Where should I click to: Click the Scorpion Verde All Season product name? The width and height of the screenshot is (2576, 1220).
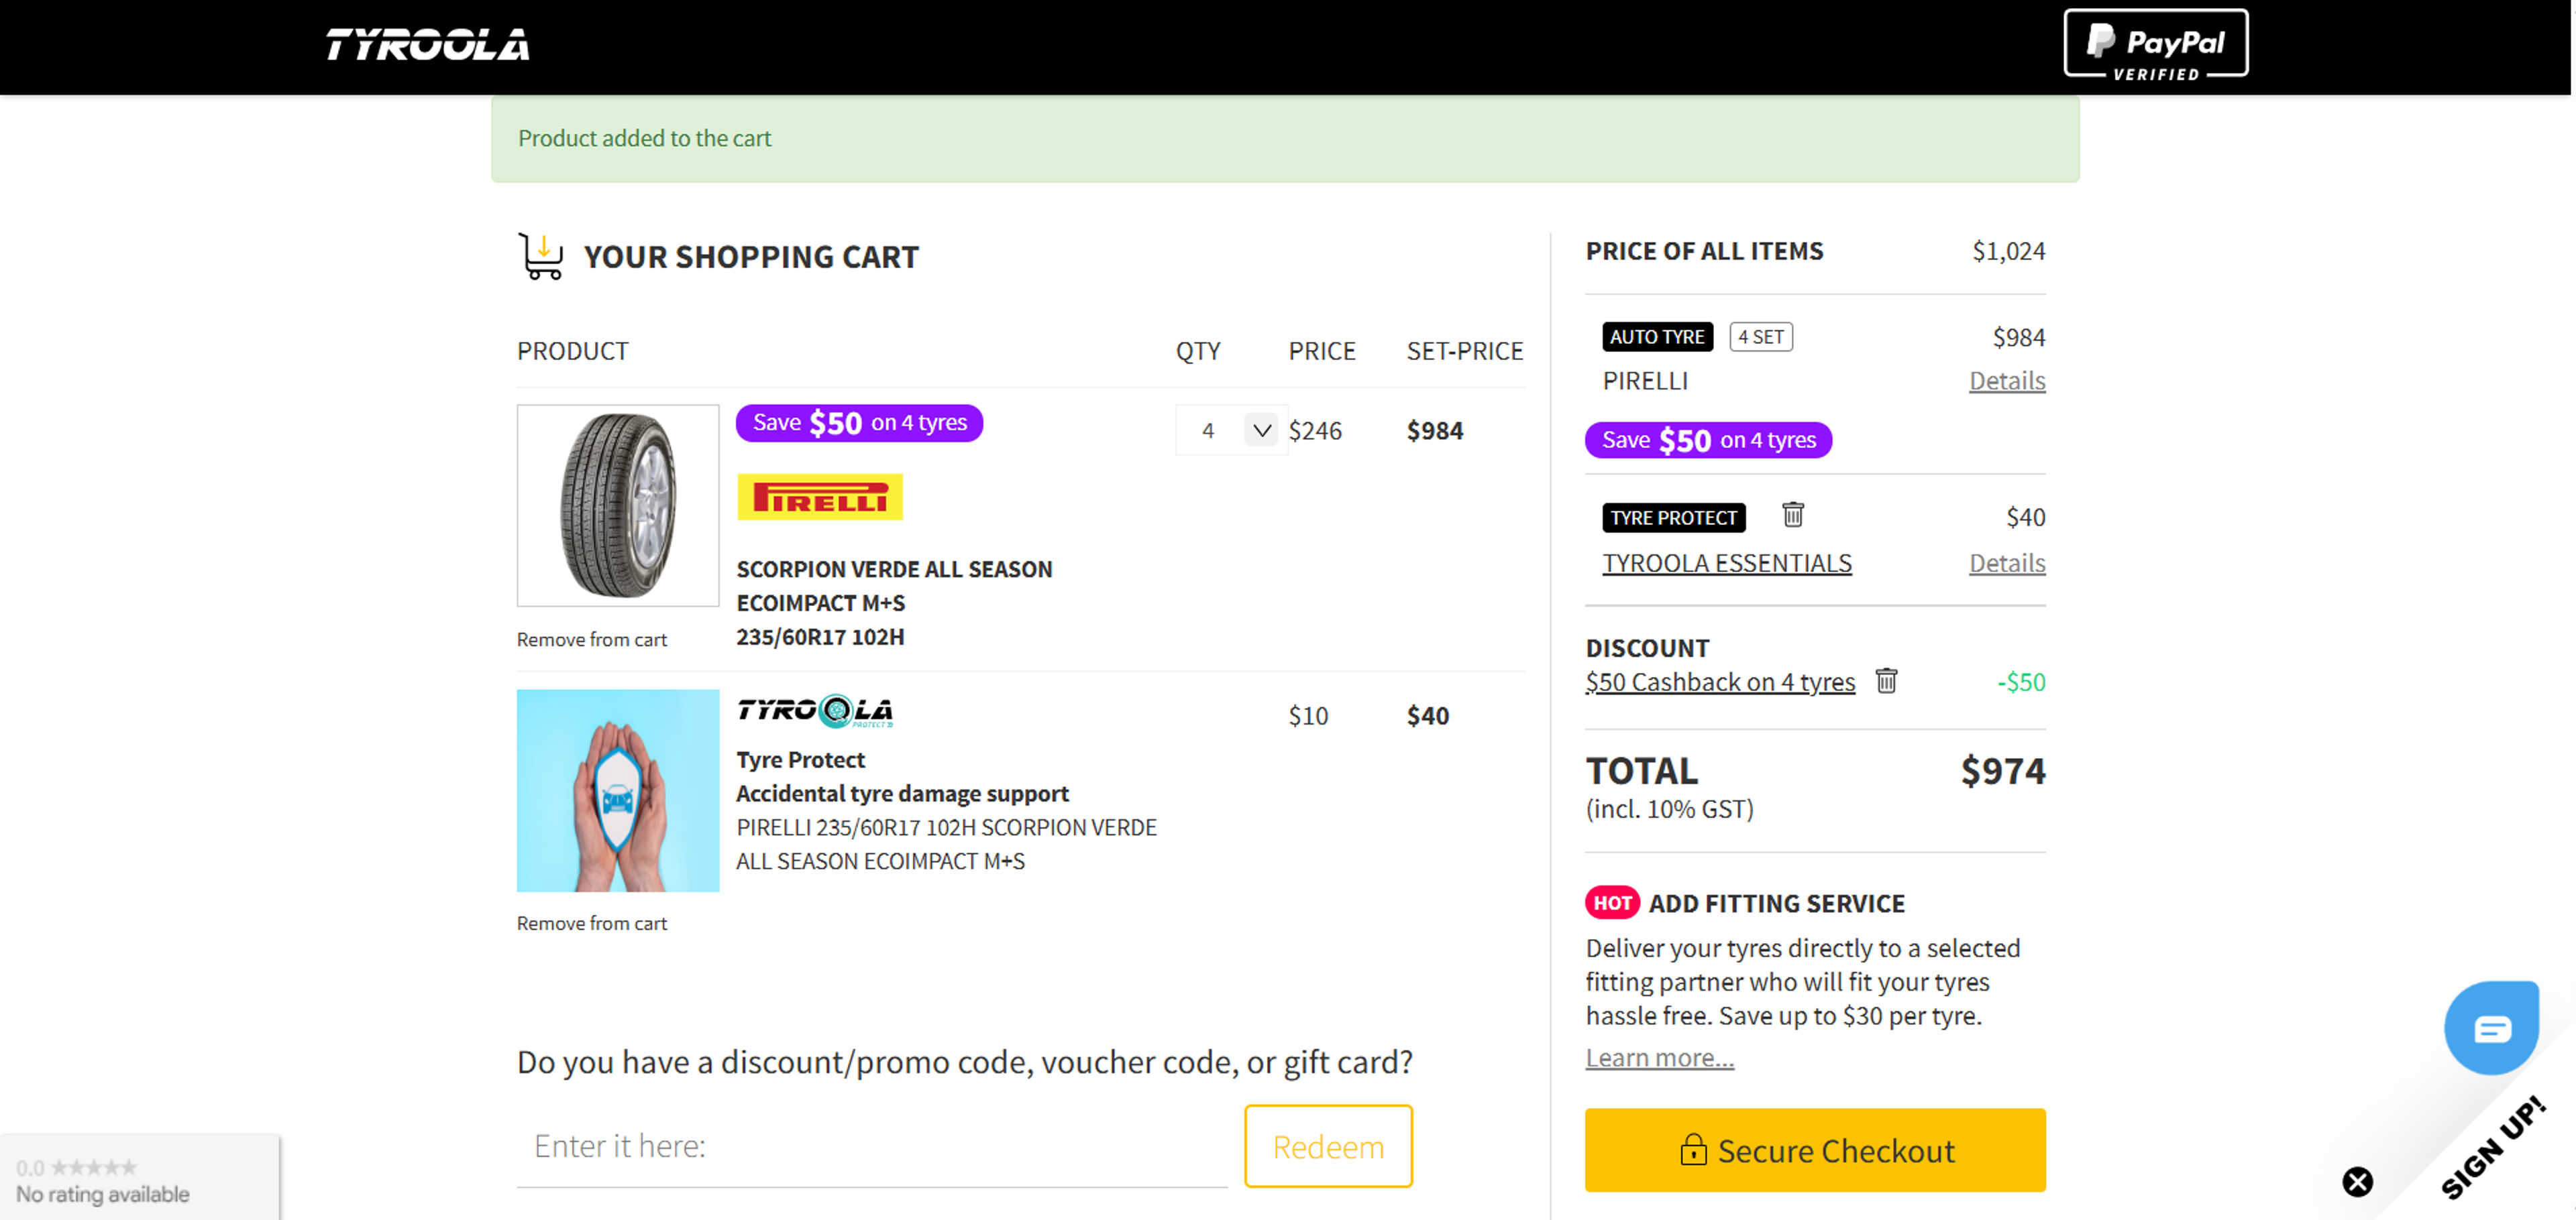click(894, 603)
